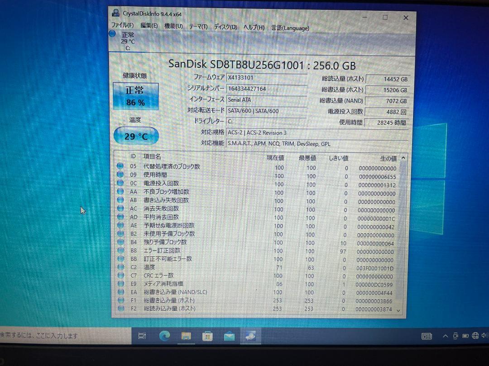
Task: Click status dot for row 0C 電源投入回数
Action: tap(120, 183)
